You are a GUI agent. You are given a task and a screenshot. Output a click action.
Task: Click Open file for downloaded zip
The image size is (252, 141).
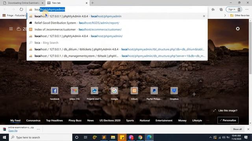13,130
